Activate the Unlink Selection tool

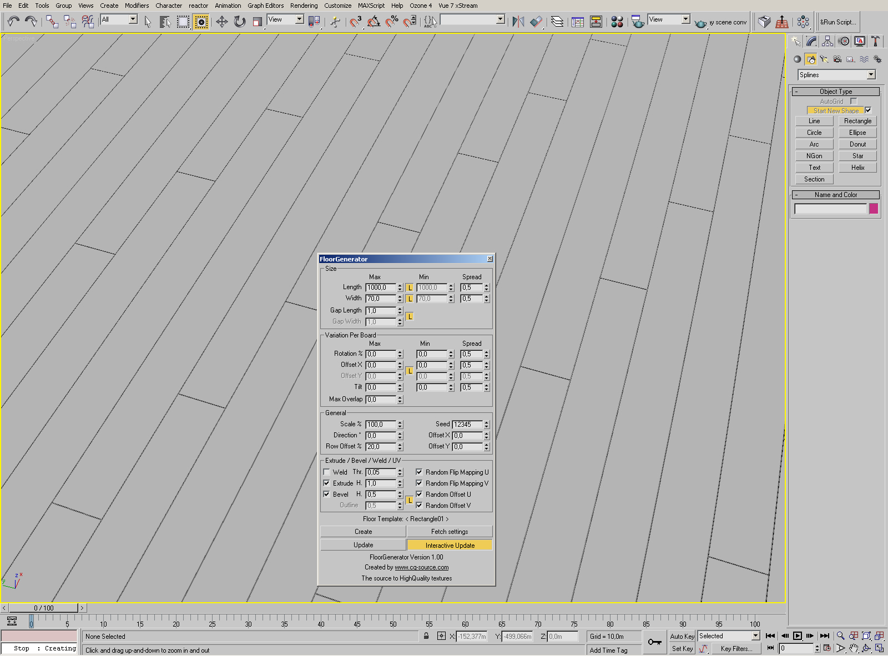pyautogui.click(x=70, y=22)
